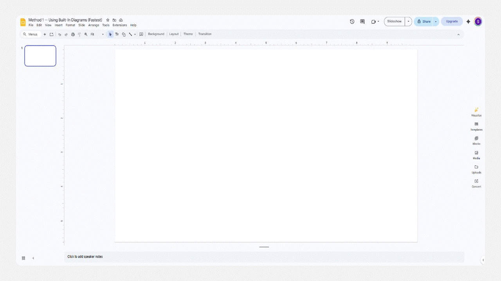This screenshot has width=501, height=281.
Task: Click the move to folder icon
Action: point(114,20)
